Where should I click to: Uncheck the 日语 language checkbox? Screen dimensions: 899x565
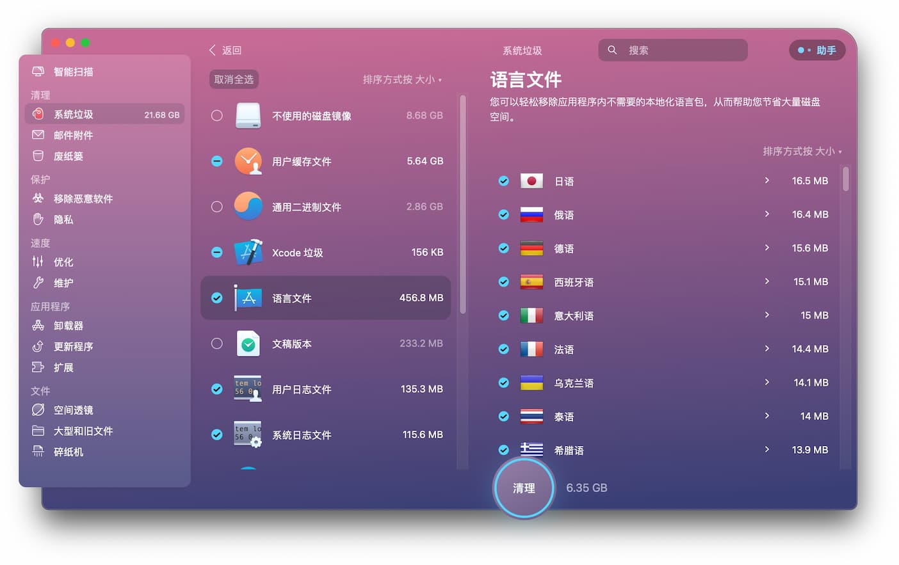point(504,181)
